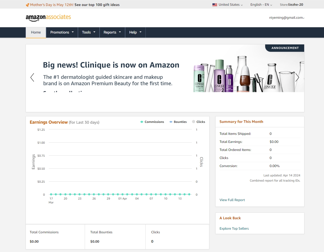The height and width of the screenshot is (252, 324).
Task: Click the Amazon Associates logo
Action: [48, 17]
